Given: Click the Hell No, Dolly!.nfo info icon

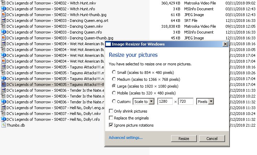Looking at the screenshot, I should pos(3,119).
